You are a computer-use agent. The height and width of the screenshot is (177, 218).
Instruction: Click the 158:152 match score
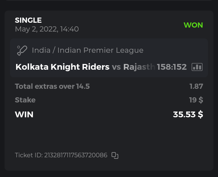(x=172, y=67)
